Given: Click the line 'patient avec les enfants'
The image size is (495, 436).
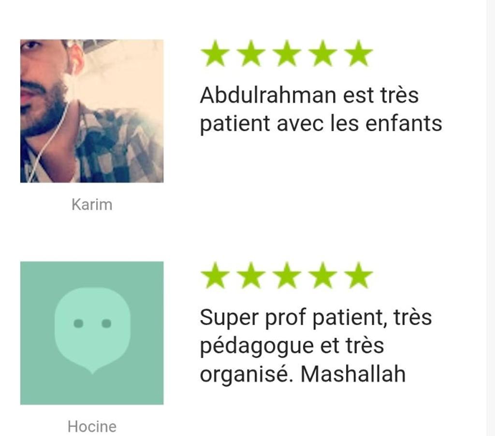Looking at the screenshot, I should coord(321,123).
